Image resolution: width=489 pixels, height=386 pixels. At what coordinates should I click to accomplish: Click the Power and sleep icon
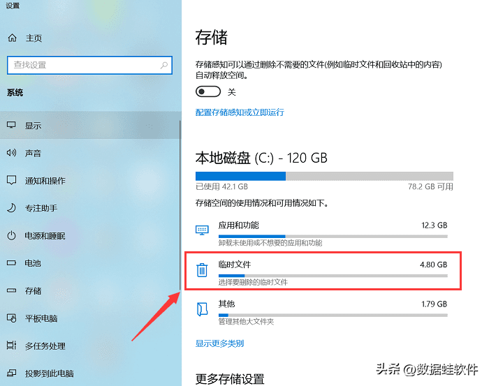click(11, 235)
